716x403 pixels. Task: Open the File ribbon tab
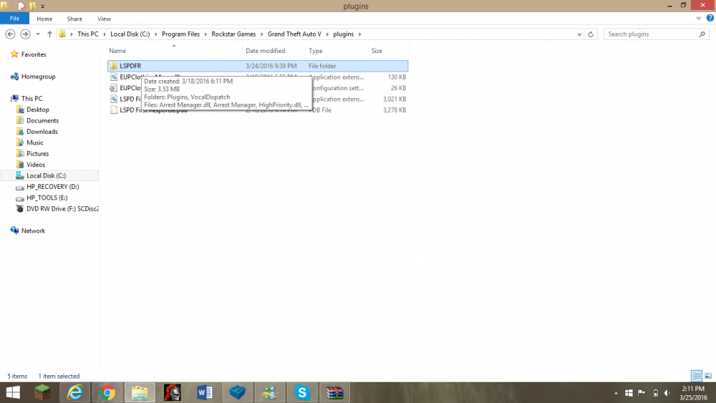[14, 19]
